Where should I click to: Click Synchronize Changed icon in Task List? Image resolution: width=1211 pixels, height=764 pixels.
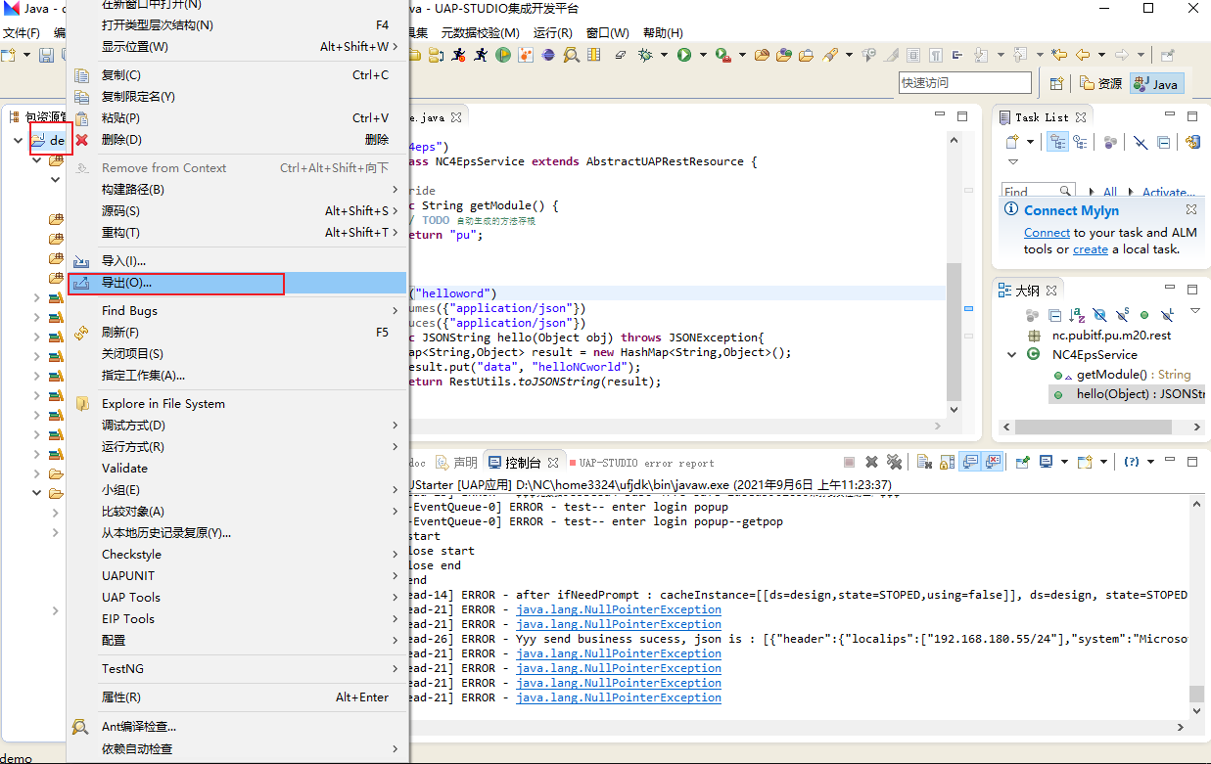tap(1192, 143)
